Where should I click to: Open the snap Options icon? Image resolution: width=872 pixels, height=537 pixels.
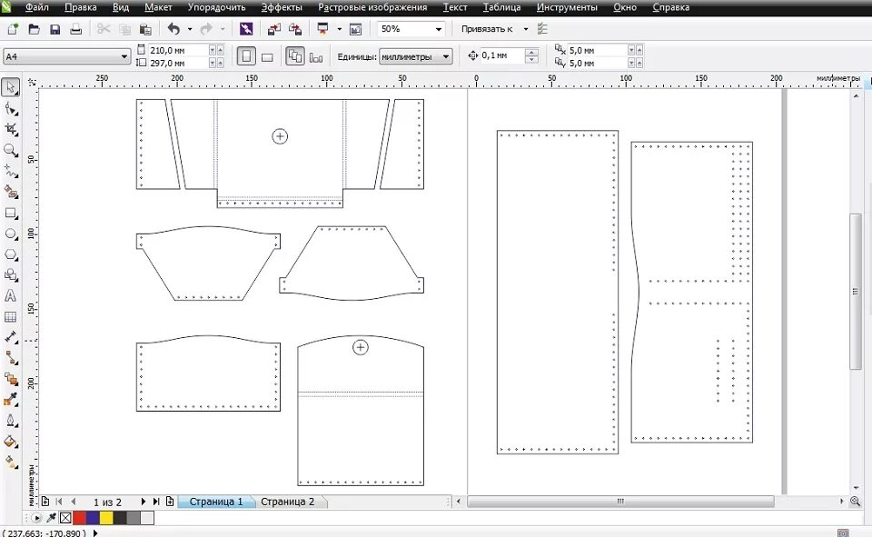543,29
